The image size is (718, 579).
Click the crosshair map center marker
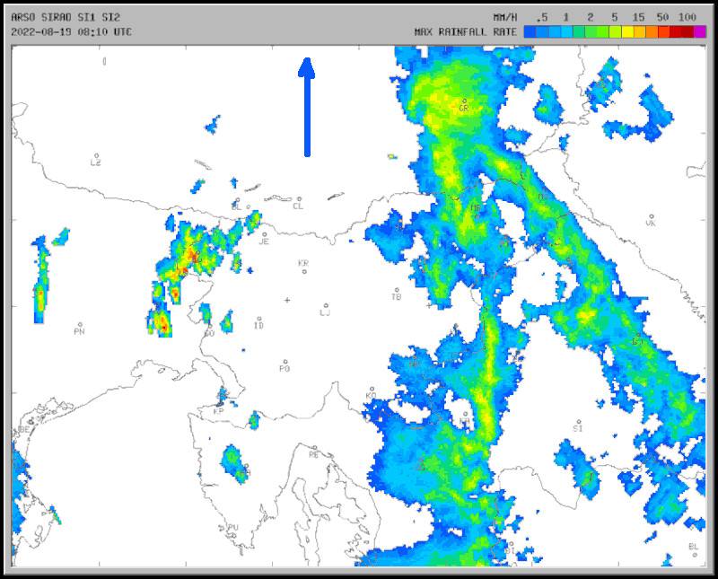pyautogui.click(x=287, y=300)
